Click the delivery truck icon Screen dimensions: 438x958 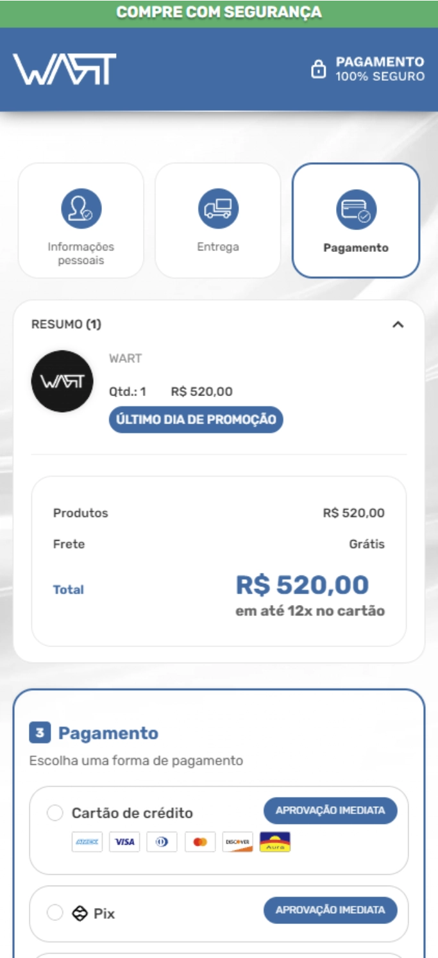[x=218, y=208]
